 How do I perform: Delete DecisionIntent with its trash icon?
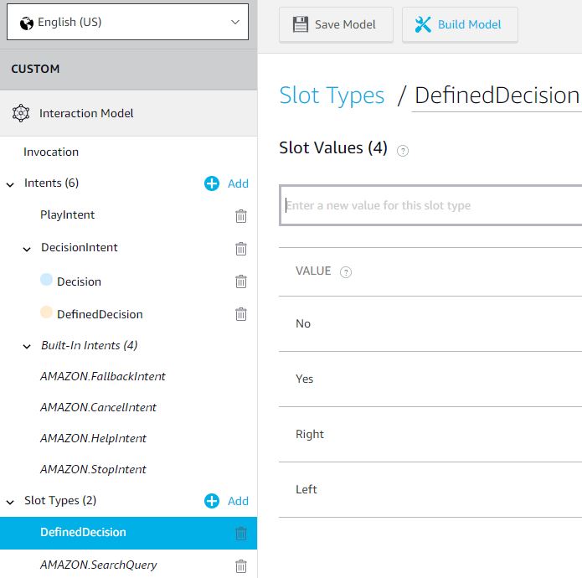[x=241, y=248]
